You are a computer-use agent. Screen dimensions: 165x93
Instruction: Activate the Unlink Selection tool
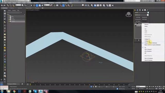pyautogui.click(x=11, y=5)
